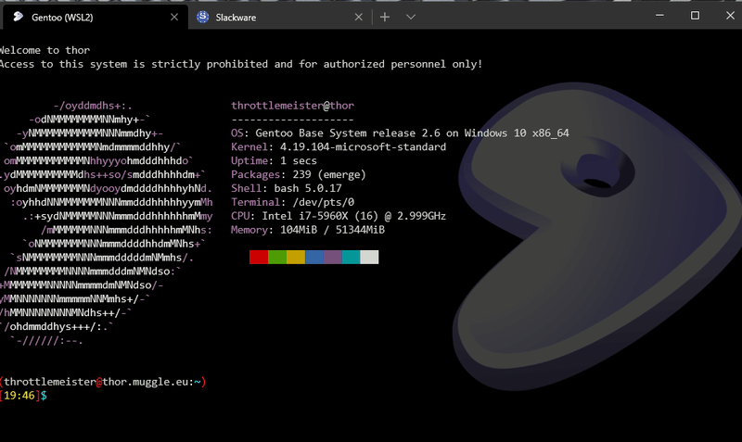
Task: Click the Packages: 239 (emerge) line
Action: (299, 175)
